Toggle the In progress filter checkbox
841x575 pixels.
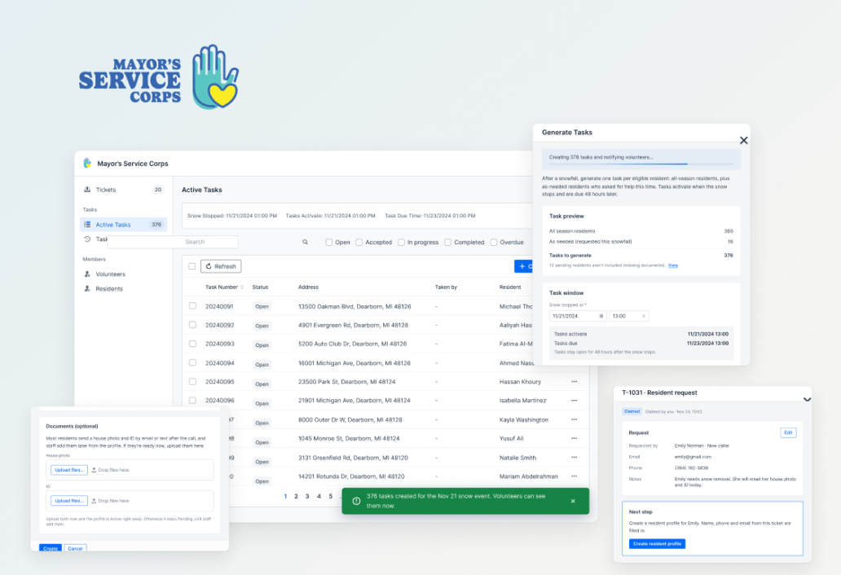pyautogui.click(x=401, y=242)
